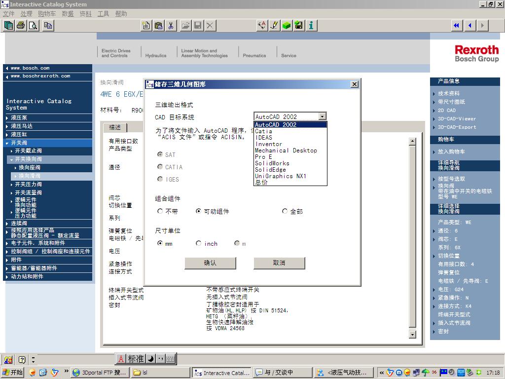Click the delete X toolbar icon
505x379 pixels.
pos(210,26)
